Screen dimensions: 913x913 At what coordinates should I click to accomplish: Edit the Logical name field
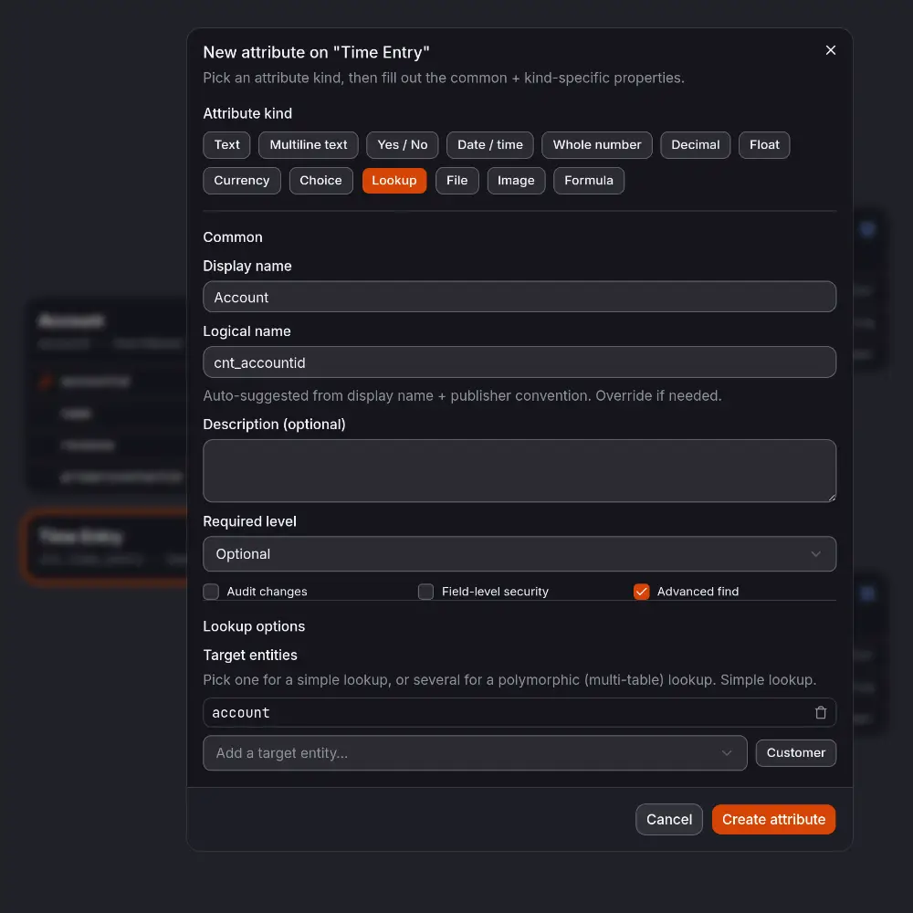coord(519,362)
